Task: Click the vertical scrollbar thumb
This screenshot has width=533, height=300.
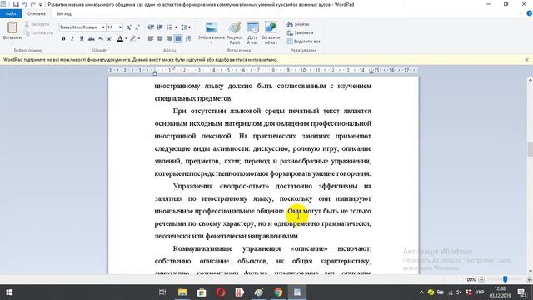Action: (530, 149)
